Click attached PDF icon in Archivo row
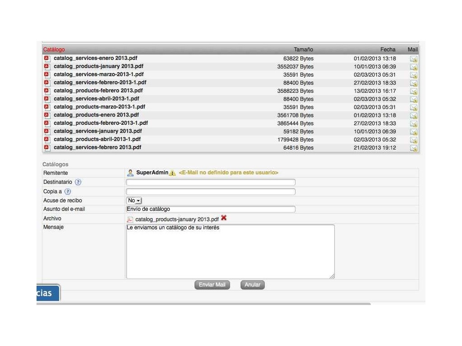 pyautogui.click(x=130, y=219)
